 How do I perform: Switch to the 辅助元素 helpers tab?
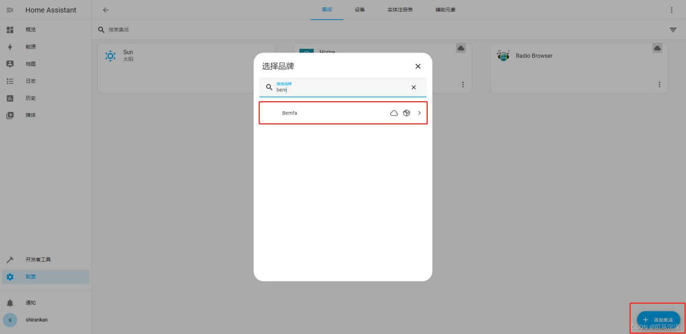(x=445, y=10)
